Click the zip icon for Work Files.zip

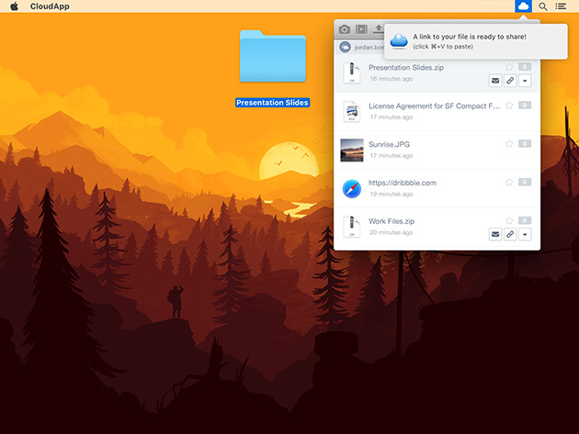pyautogui.click(x=351, y=227)
